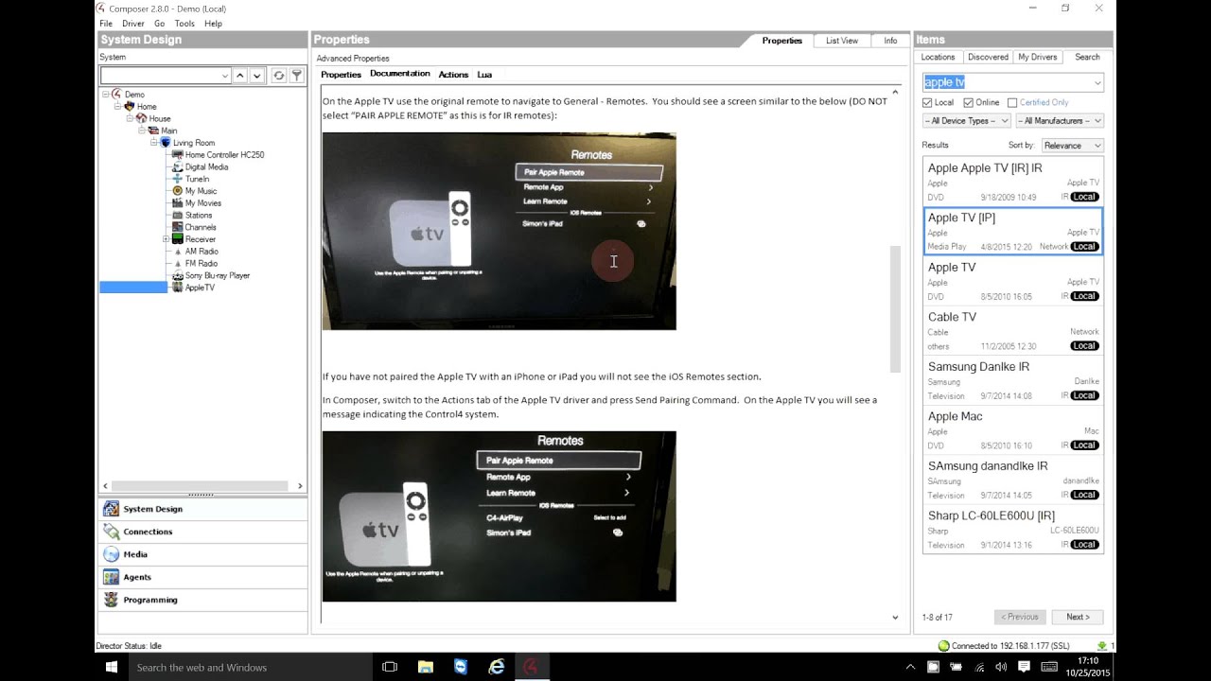Open the Media view
The width and height of the screenshot is (1211, 681).
[x=202, y=554]
